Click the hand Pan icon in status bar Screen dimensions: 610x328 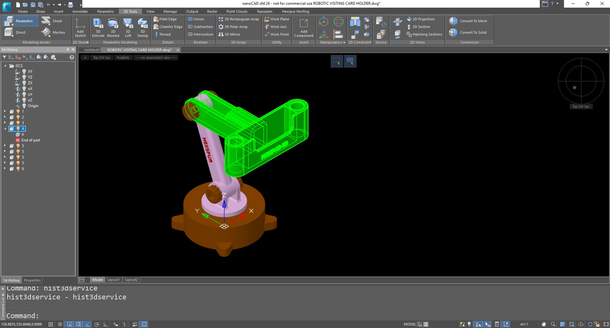click(544, 324)
